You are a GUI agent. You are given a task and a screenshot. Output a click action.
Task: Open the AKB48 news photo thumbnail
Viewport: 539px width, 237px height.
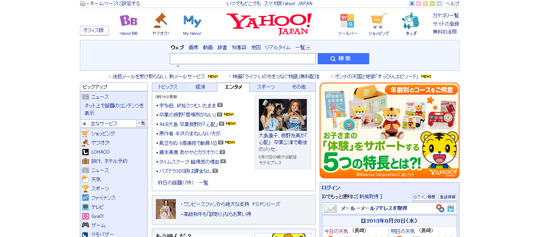pyautogui.click(x=283, y=115)
